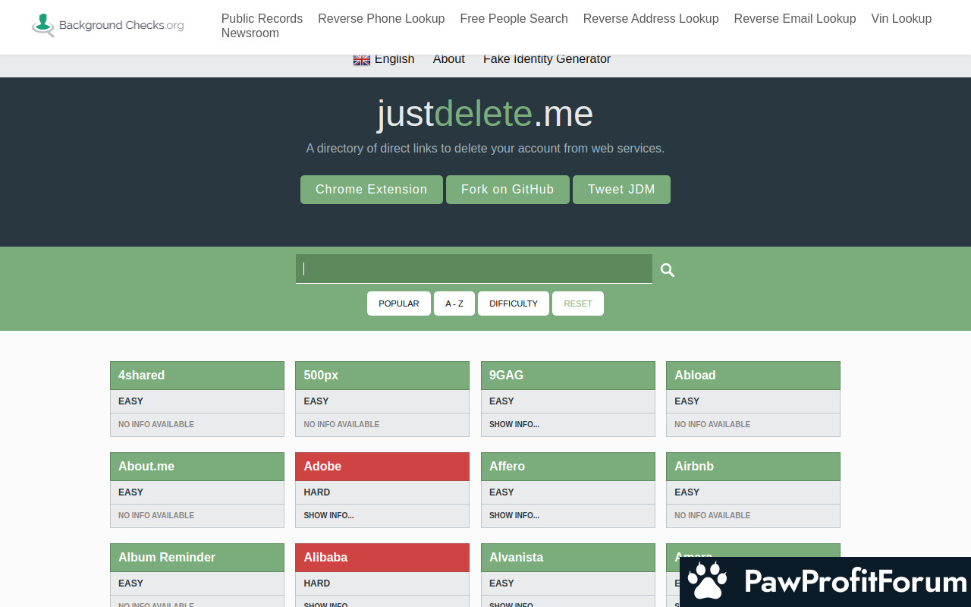The width and height of the screenshot is (971, 607).
Task: Sort services A - Z
Action: (454, 303)
